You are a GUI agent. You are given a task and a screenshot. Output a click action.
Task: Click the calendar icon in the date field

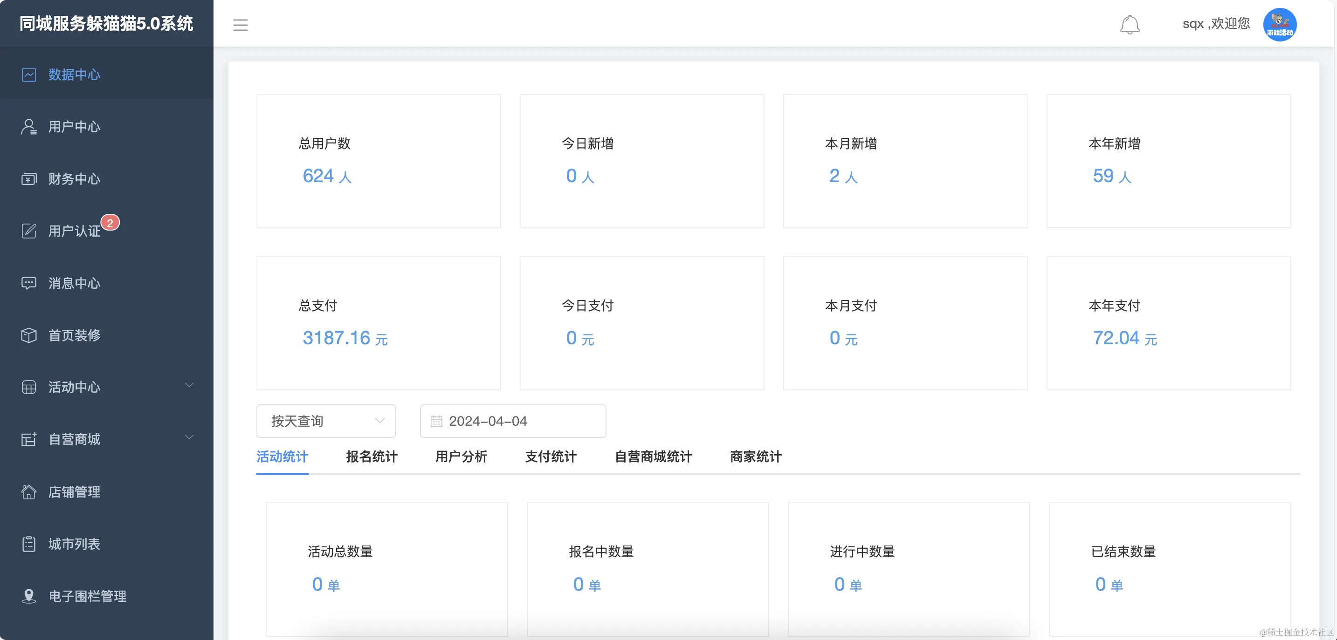[436, 421]
